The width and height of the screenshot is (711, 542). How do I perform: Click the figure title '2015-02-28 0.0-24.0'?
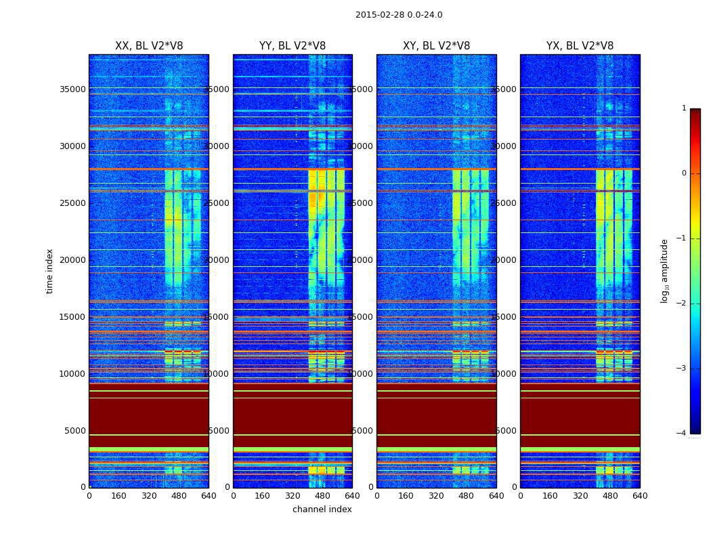click(x=399, y=15)
